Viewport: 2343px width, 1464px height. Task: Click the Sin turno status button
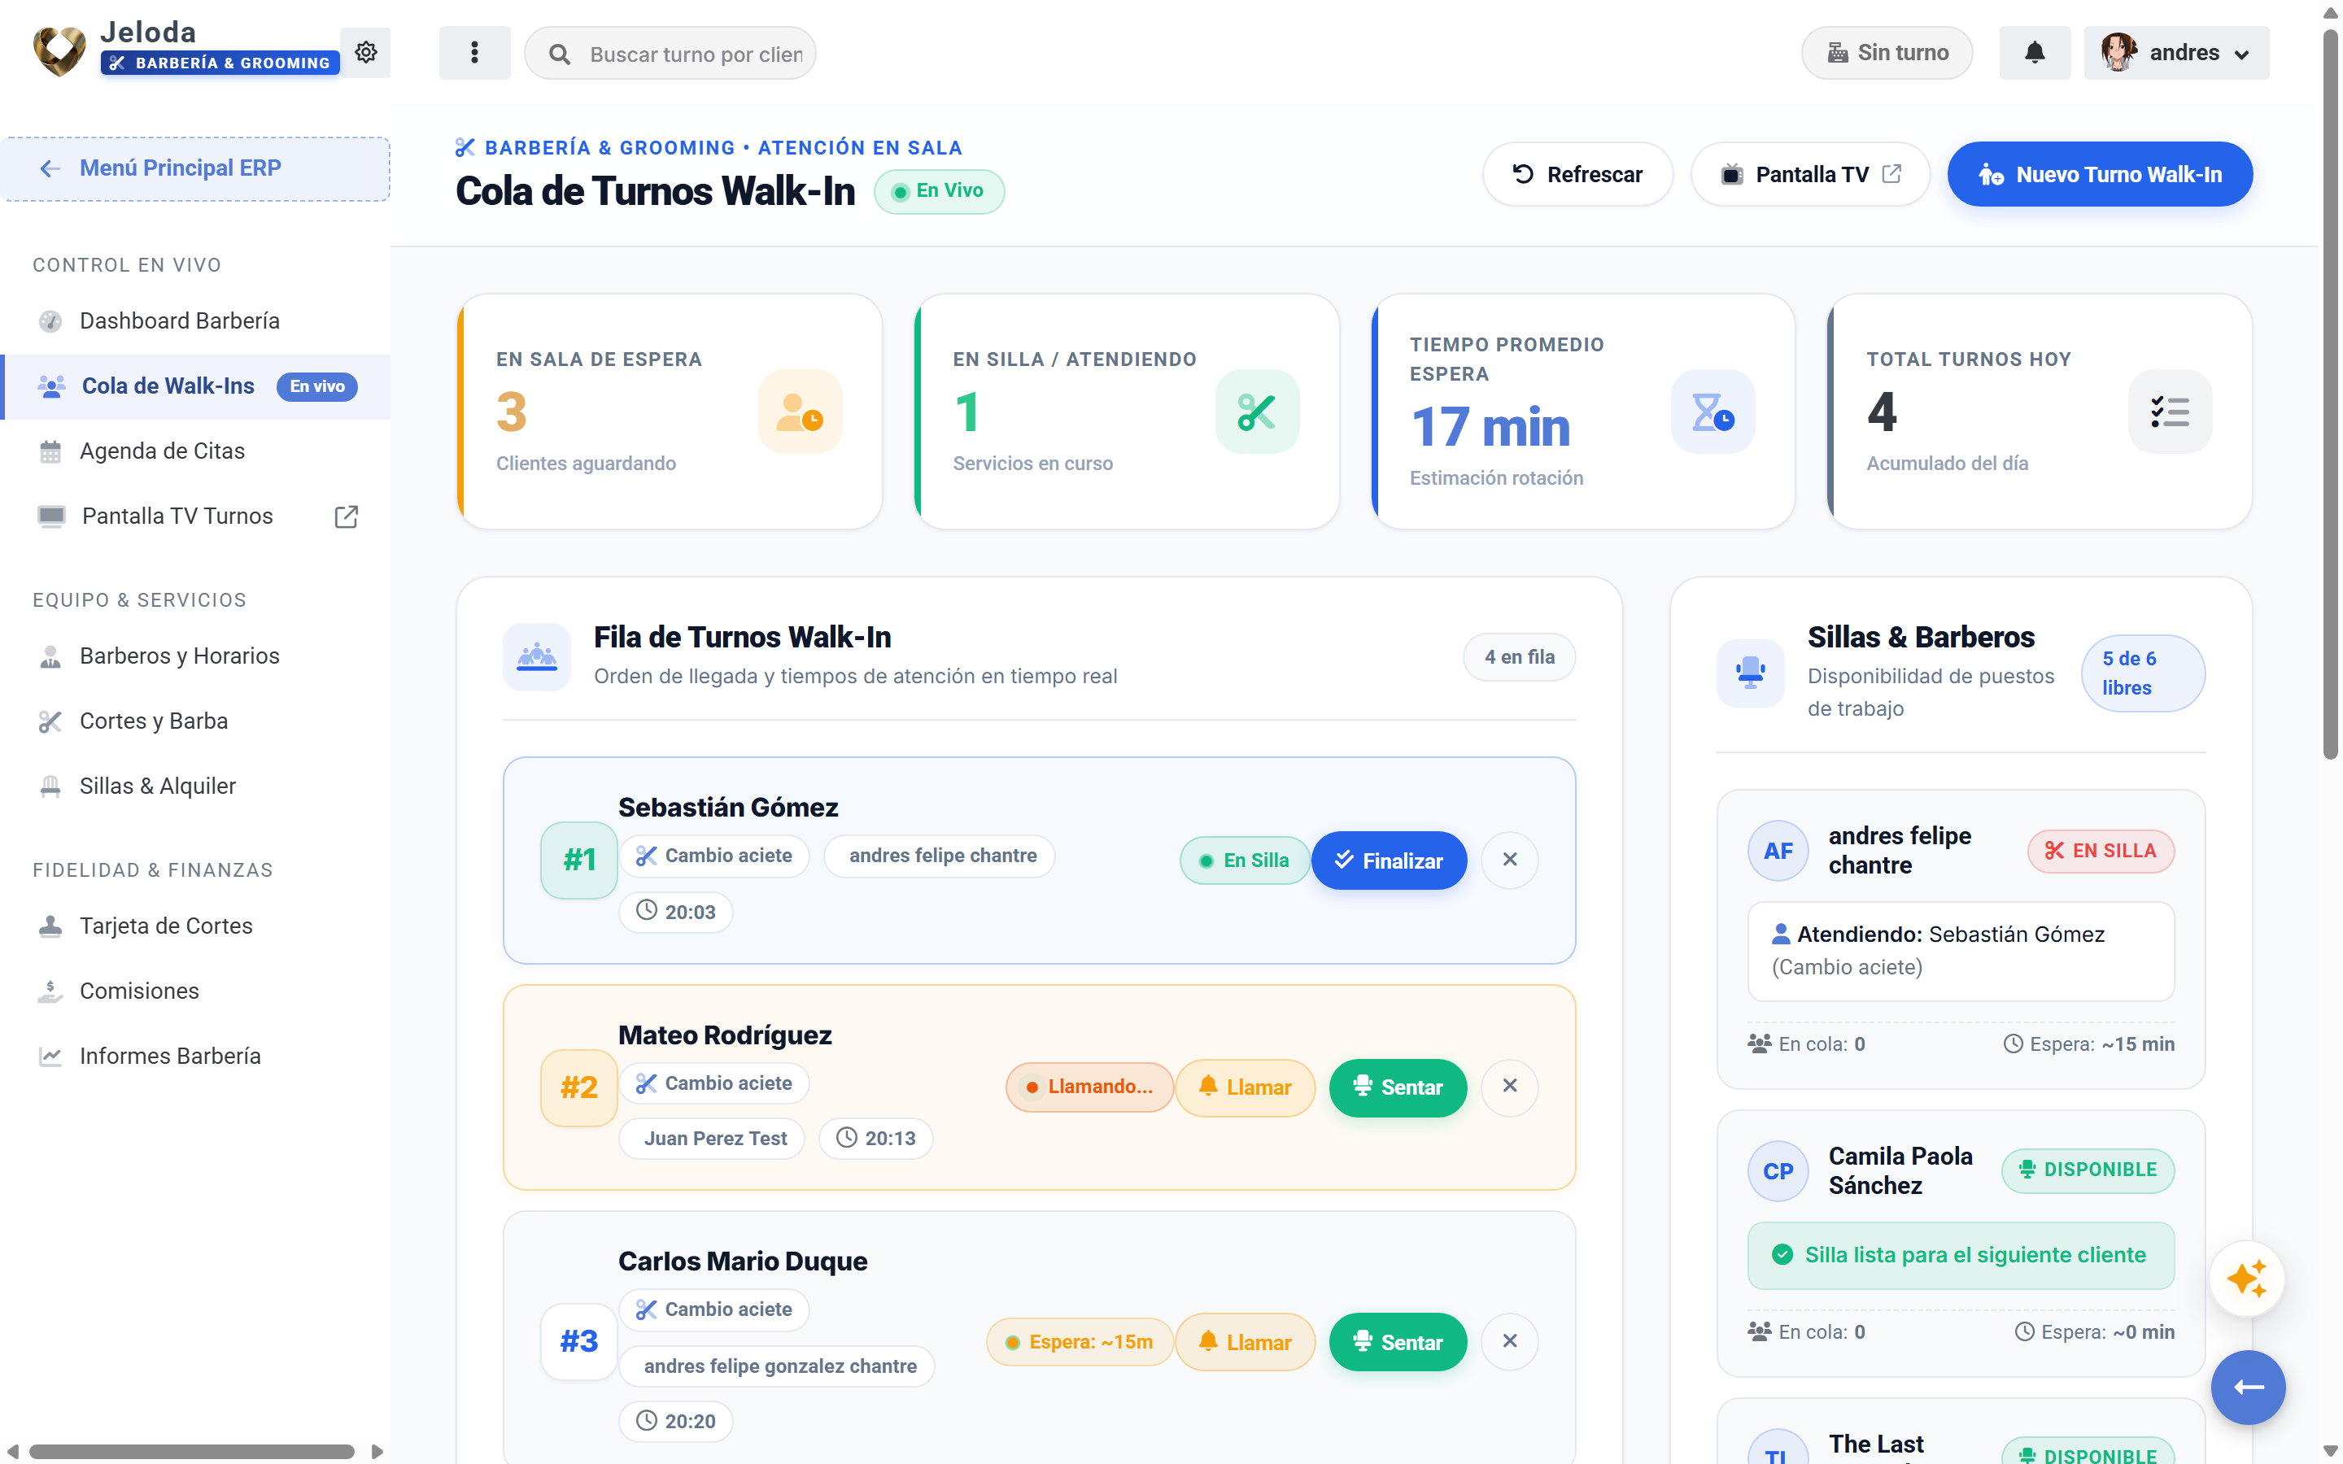1886,52
